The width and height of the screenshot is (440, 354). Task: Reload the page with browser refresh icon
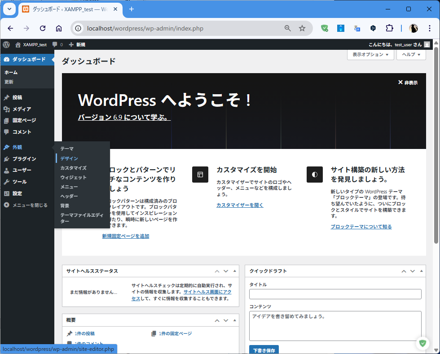point(43,28)
